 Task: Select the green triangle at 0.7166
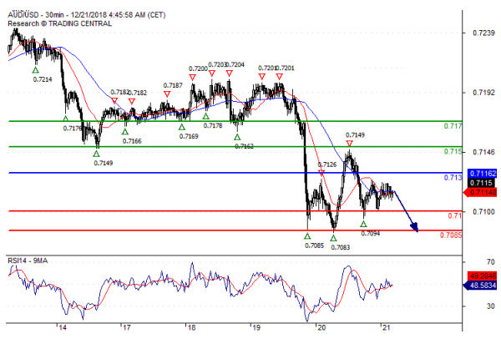pos(125,131)
